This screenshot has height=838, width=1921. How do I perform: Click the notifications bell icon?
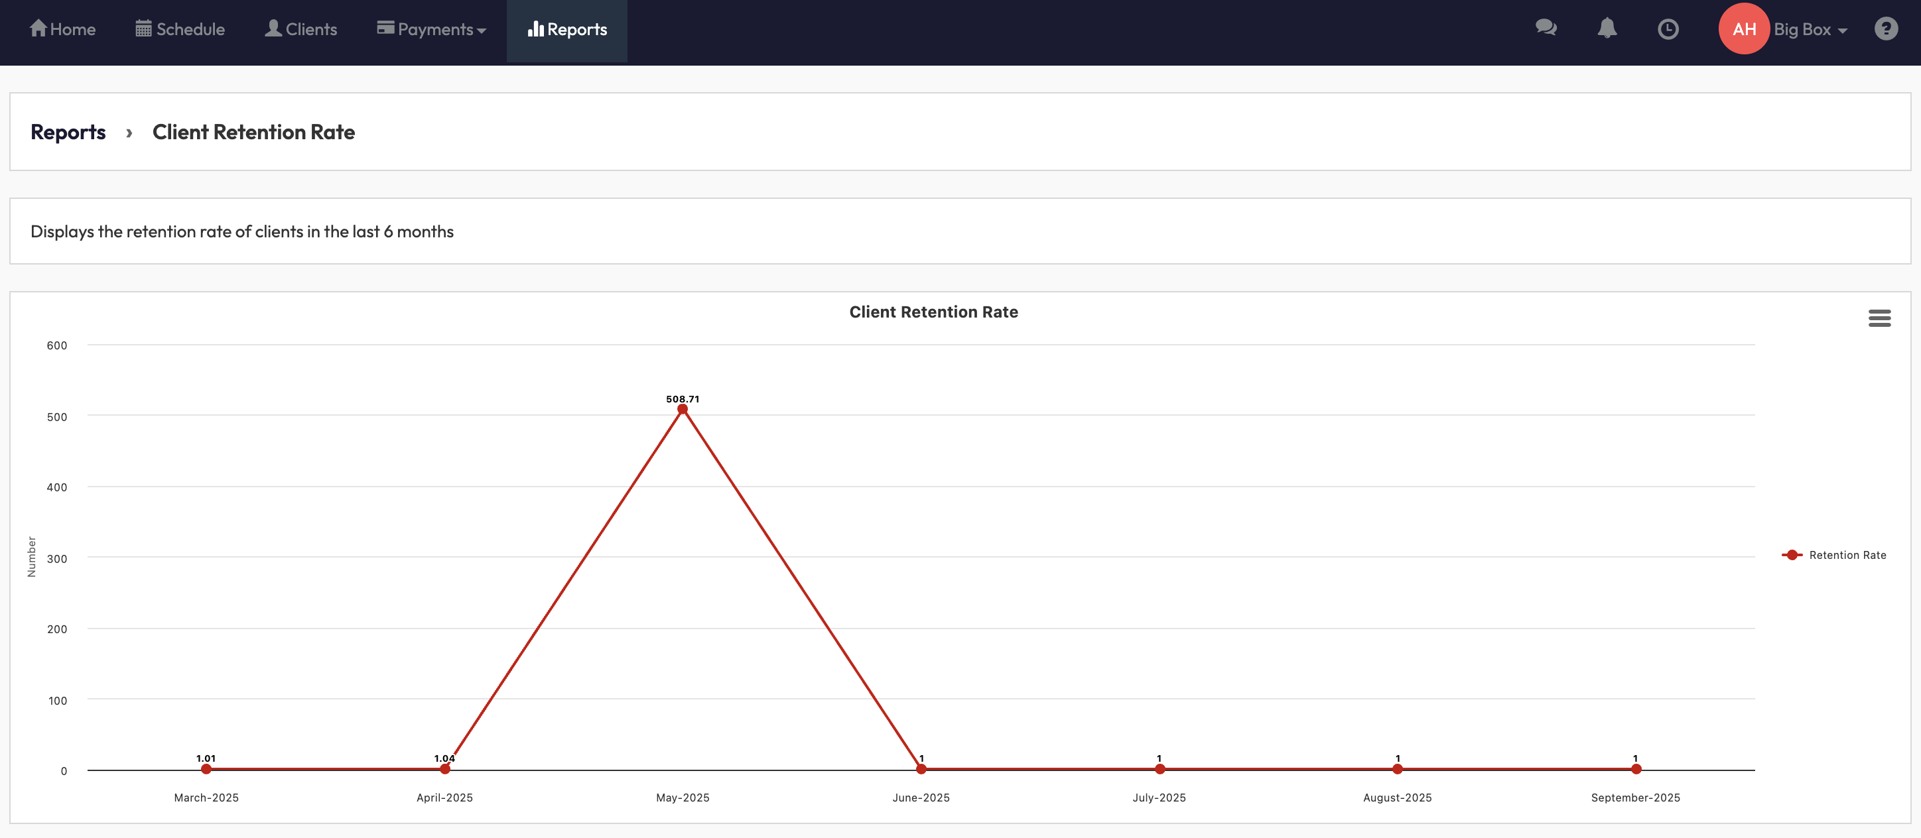1607,29
